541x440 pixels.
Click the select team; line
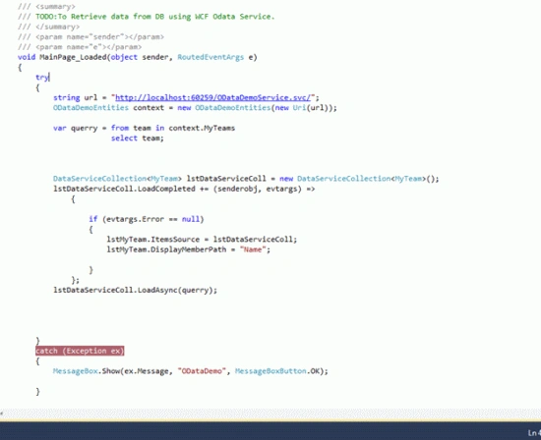click(x=138, y=138)
